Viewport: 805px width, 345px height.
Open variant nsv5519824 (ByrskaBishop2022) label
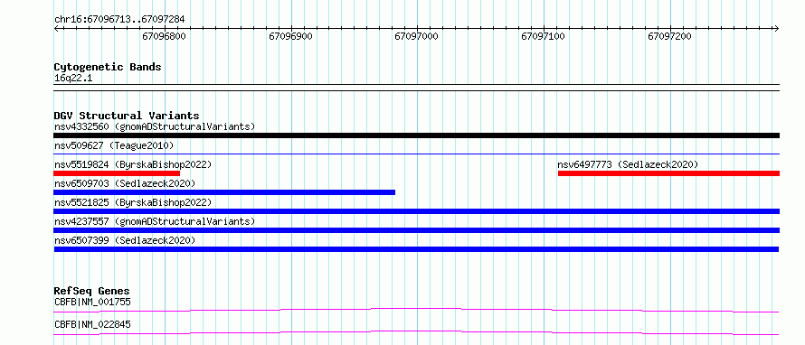click(x=133, y=164)
